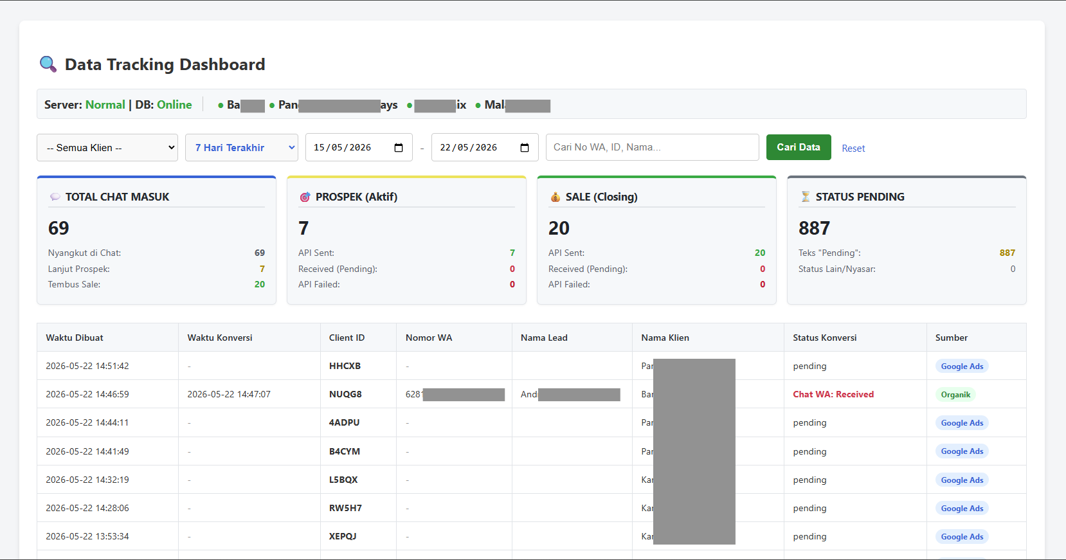Select client ID XEPQJ
The height and width of the screenshot is (560, 1066).
pos(343,536)
